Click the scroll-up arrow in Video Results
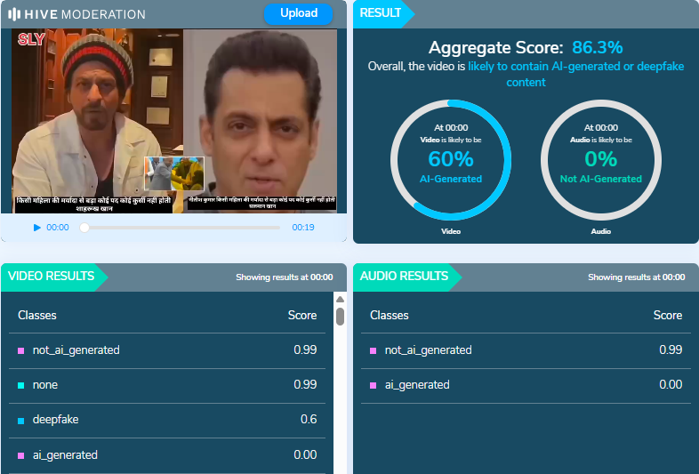 point(340,301)
